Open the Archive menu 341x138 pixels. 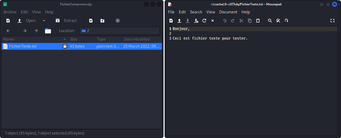tap(10, 12)
